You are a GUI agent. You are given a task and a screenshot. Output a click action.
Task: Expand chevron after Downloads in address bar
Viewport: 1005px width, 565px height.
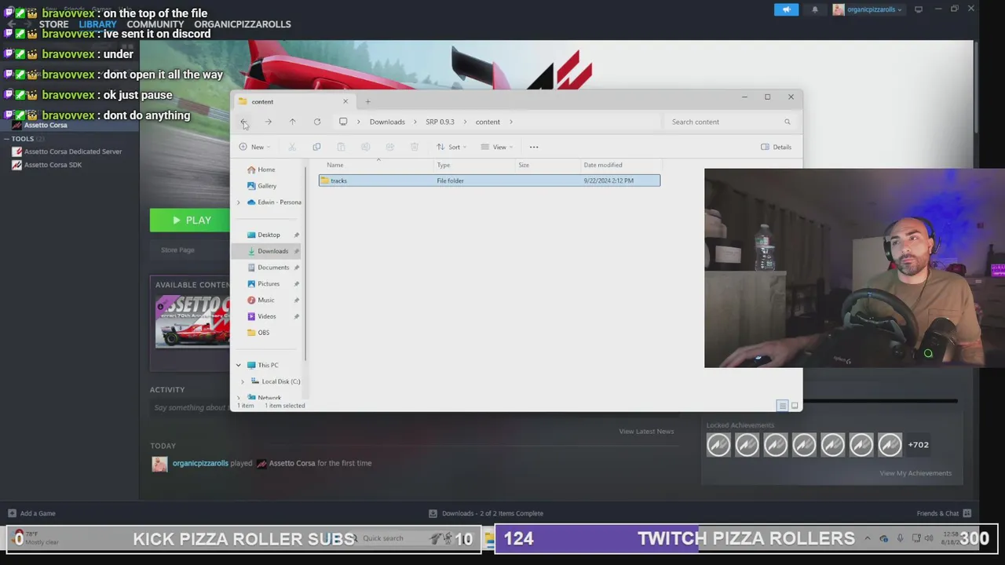(x=415, y=122)
